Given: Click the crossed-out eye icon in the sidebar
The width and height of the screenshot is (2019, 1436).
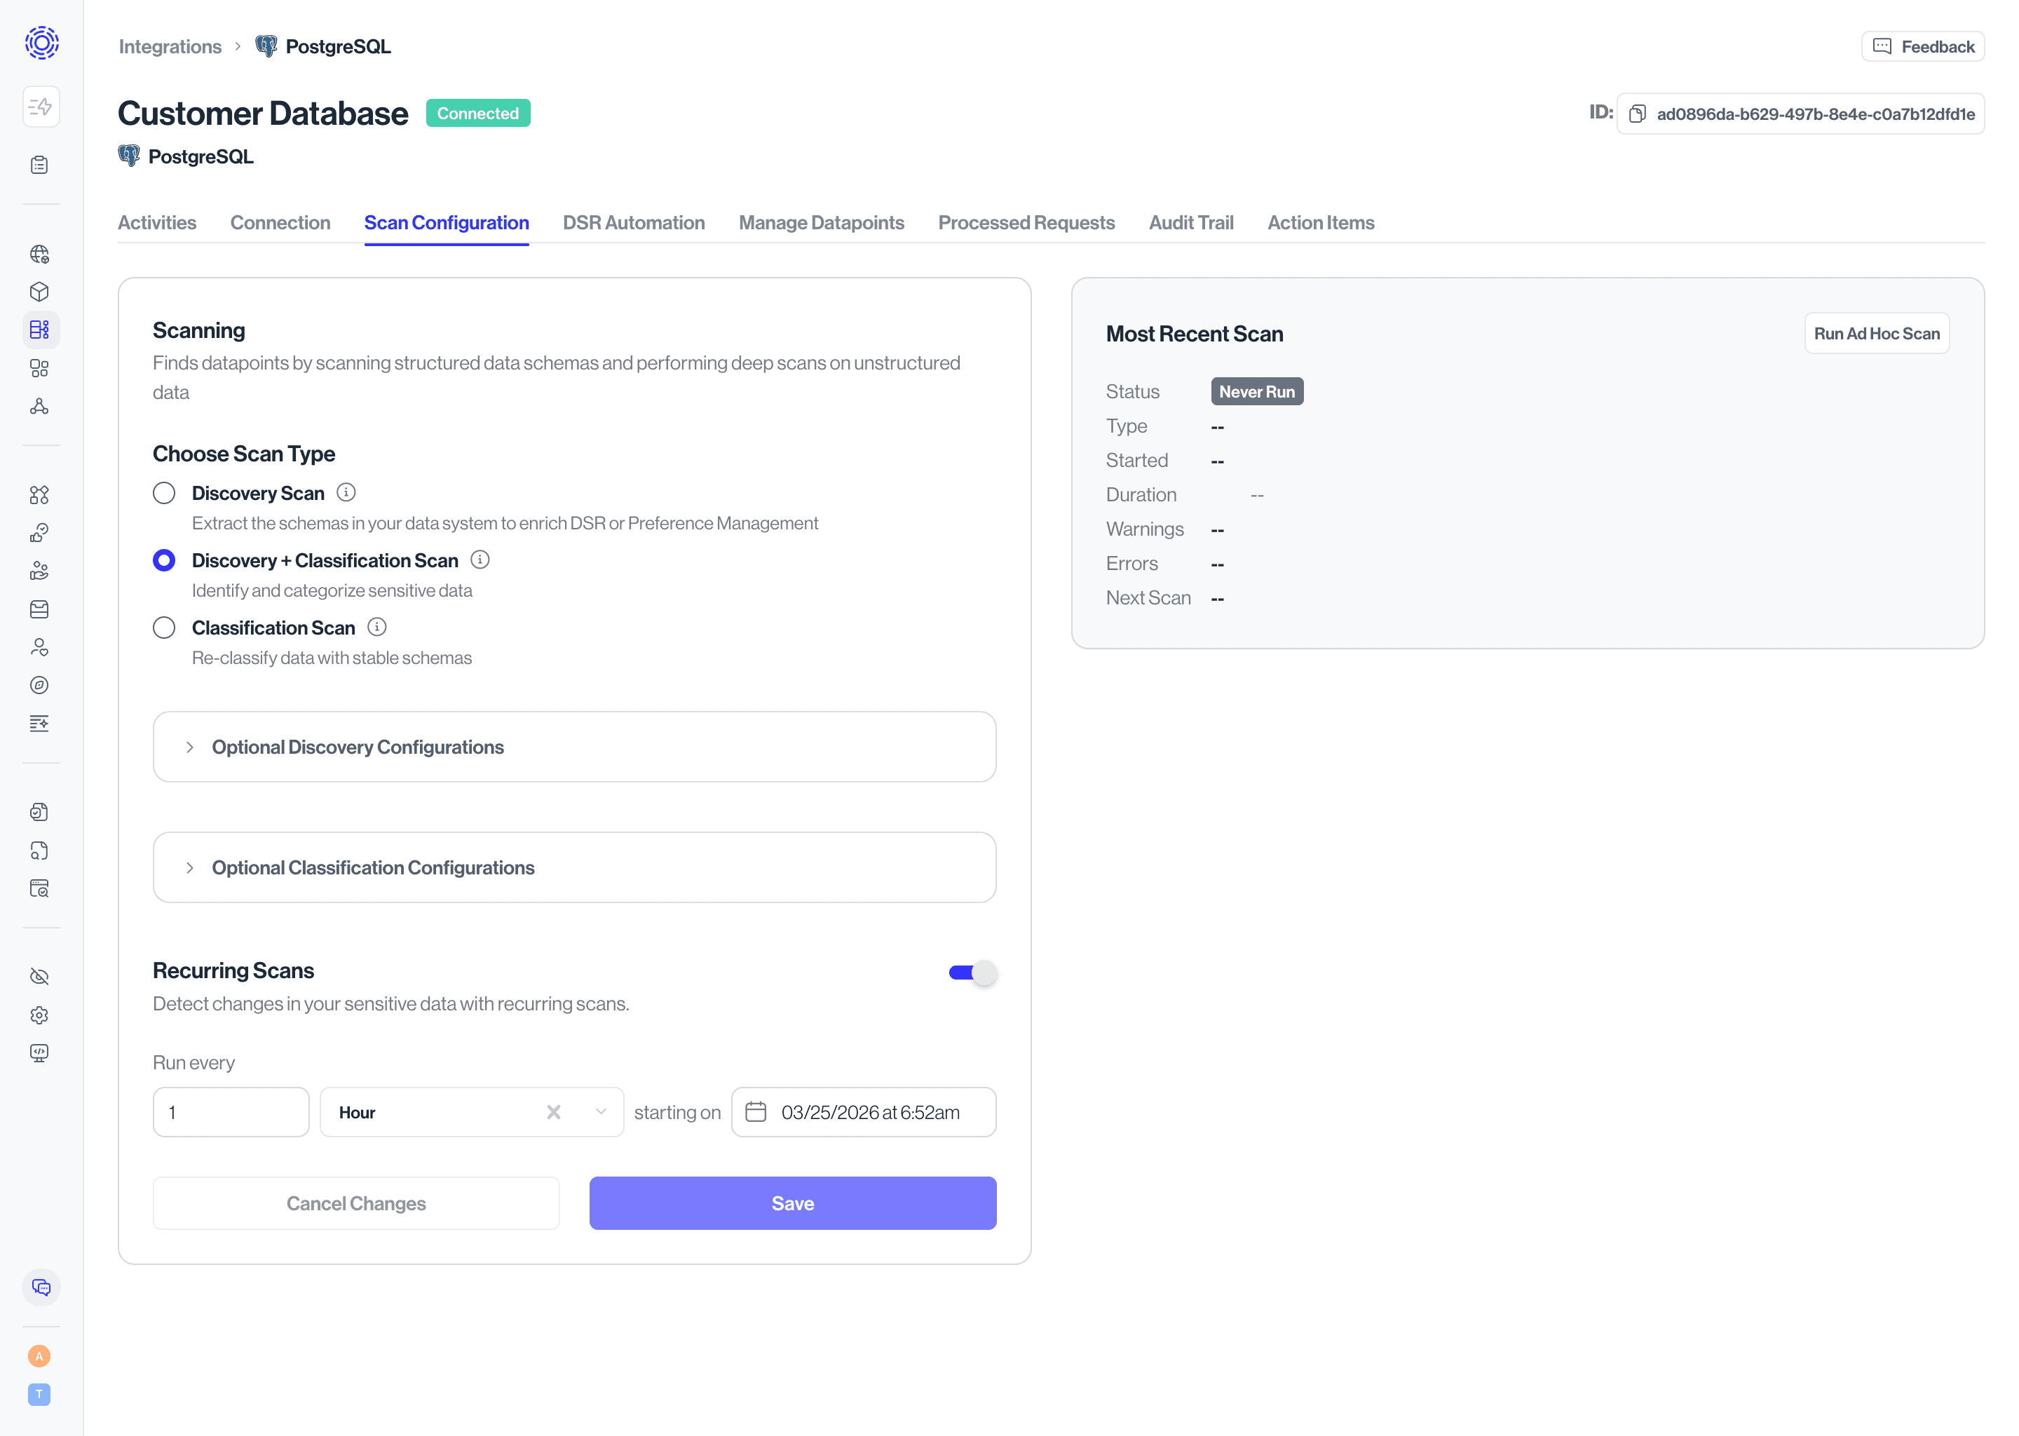Looking at the screenshot, I should (x=39, y=976).
